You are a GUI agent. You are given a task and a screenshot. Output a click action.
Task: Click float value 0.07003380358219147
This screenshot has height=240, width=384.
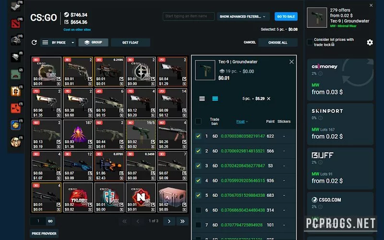(x=243, y=136)
